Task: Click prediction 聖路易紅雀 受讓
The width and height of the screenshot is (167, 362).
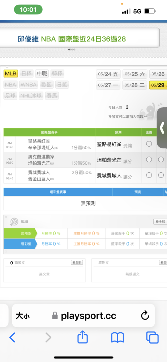Action: [115, 144]
